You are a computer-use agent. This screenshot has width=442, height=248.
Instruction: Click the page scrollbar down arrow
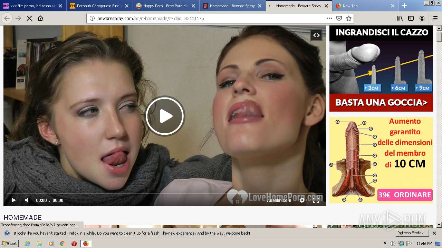click(439, 225)
